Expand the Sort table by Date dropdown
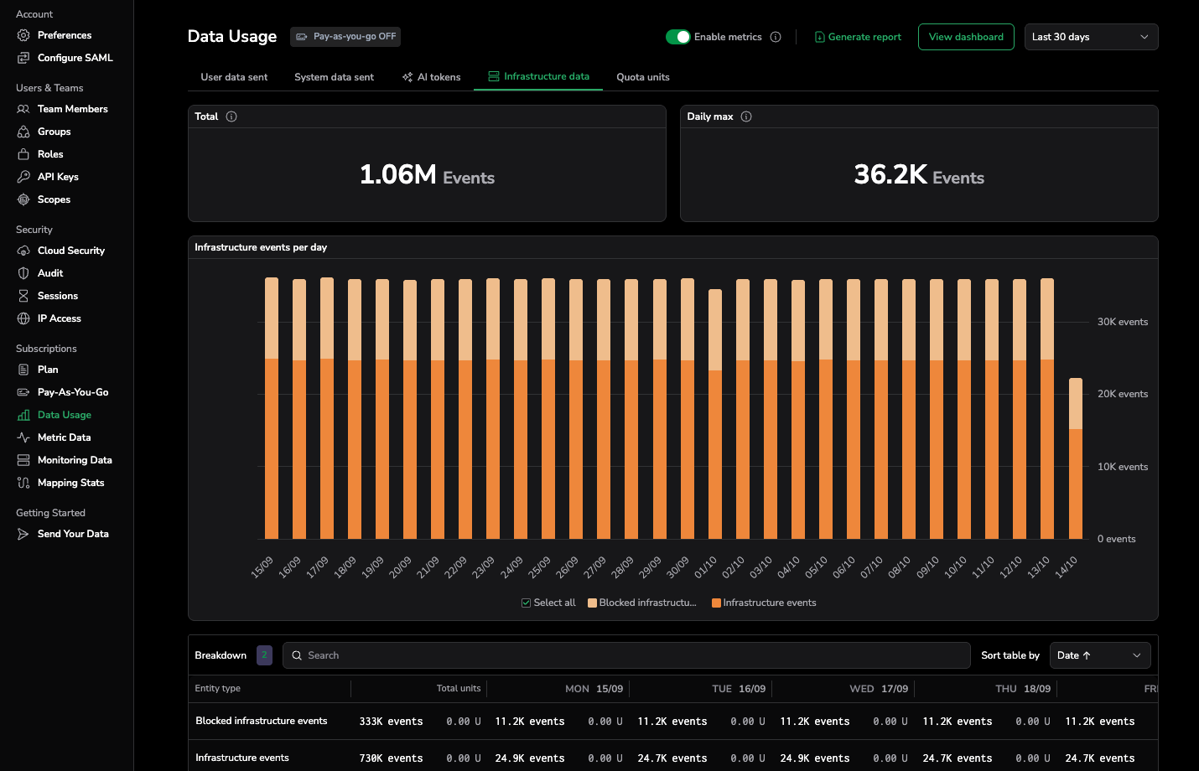Screen dimensions: 1199x771 point(1099,655)
